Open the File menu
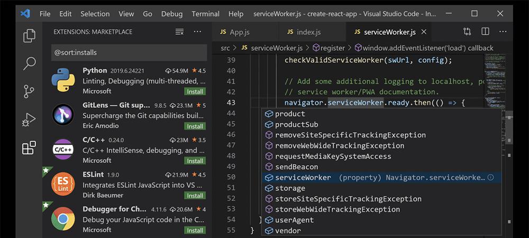529x238 pixels. coord(45,14)
